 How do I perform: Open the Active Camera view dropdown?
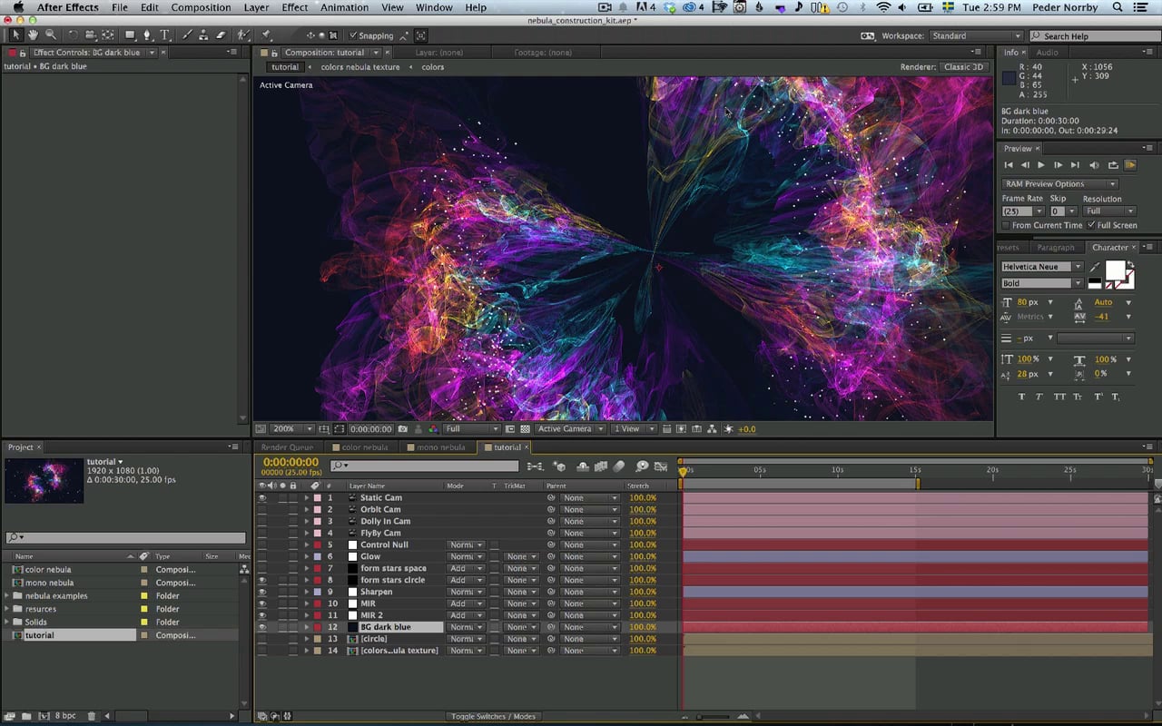tap(570, 429)
